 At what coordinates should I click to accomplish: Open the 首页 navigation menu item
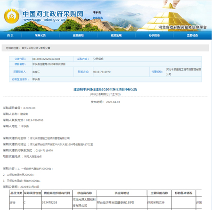click(x=10, y=35)
